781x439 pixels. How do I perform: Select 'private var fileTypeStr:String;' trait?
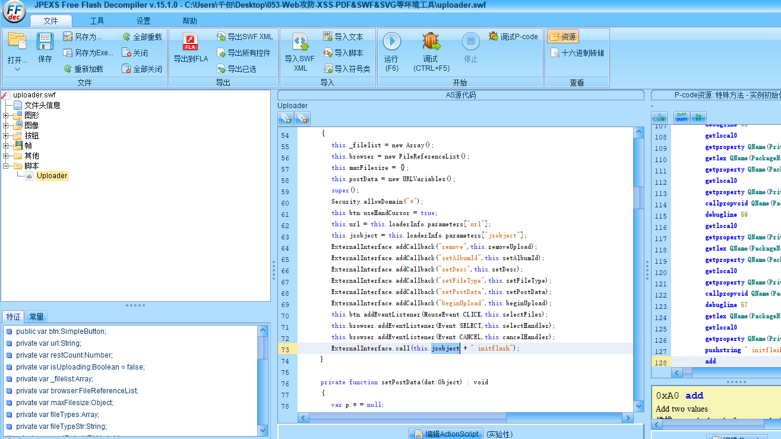pos(61,427)
